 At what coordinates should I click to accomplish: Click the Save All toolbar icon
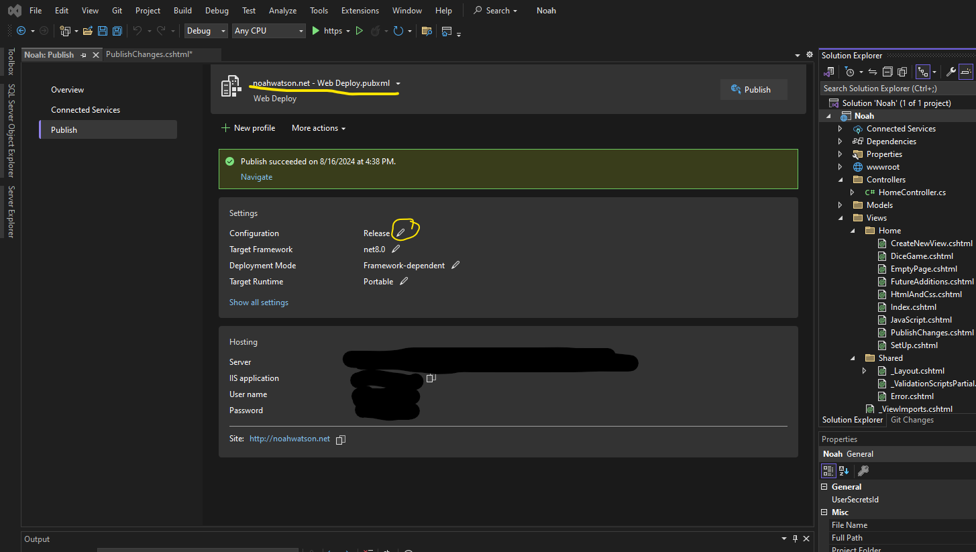tap(117, 31)
